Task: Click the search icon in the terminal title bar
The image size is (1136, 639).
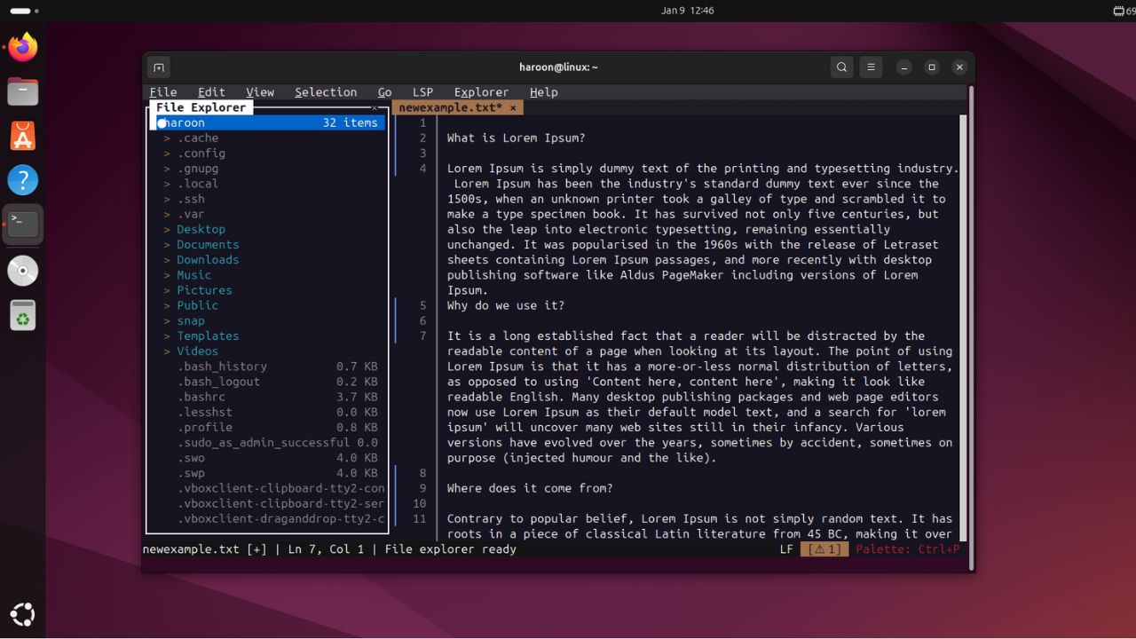Action: coord(840,67)
